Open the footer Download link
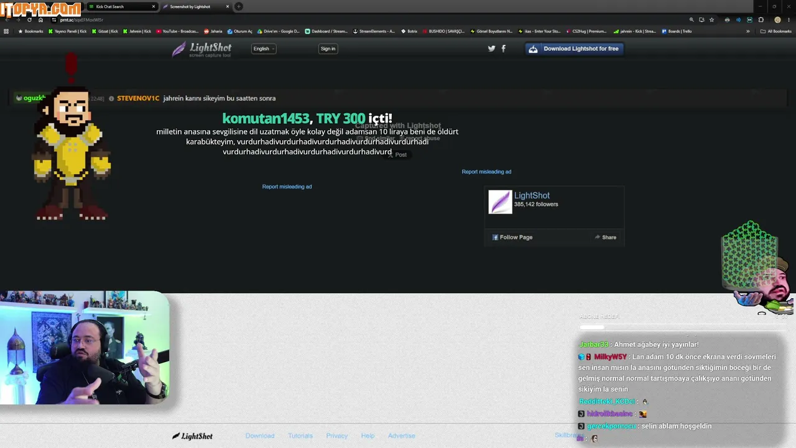The width and height of the screenshot is (796, 448). pyautogui.click(x=260, y=436)
